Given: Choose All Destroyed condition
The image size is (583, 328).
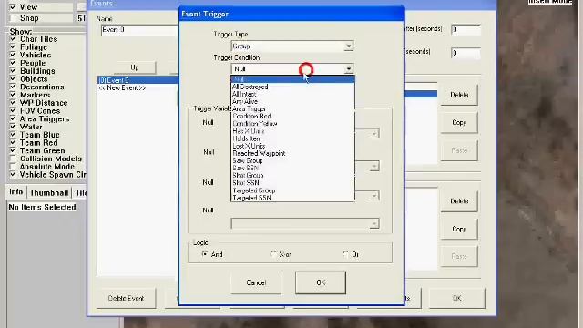Looking at the screenshot, I should [x=293, y=87].
